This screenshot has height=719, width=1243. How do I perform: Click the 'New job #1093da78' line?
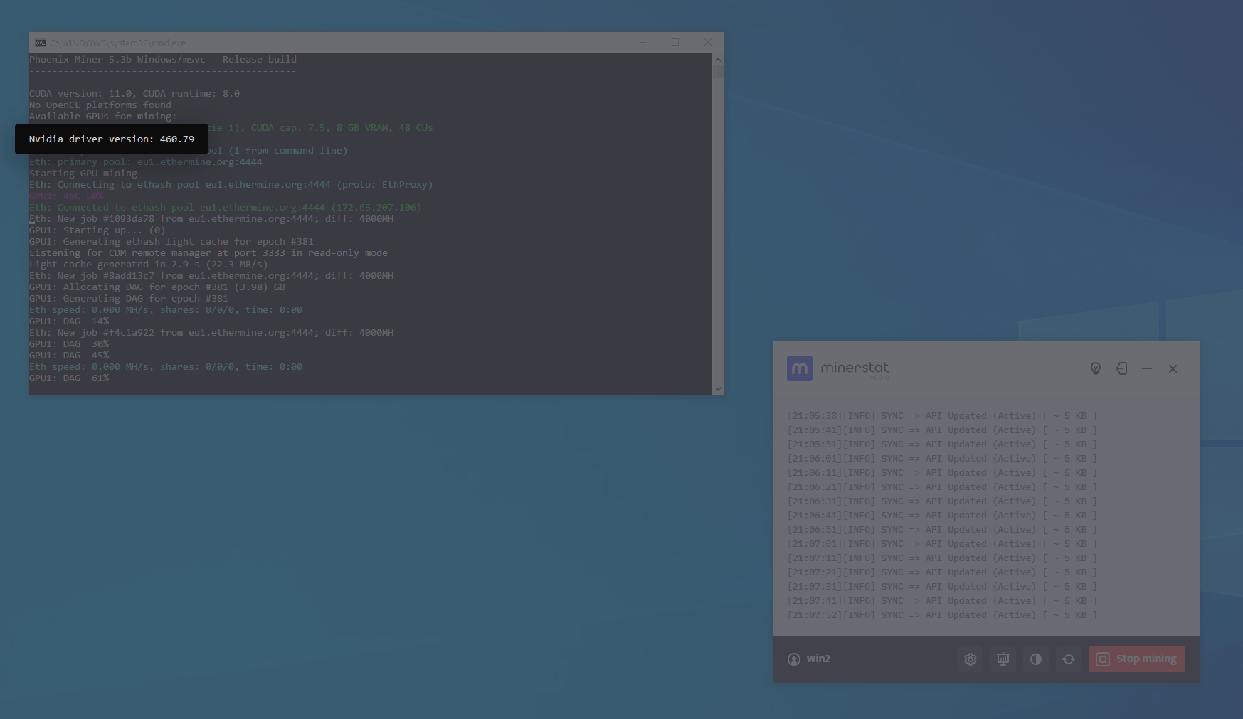[x=211, y=219]
